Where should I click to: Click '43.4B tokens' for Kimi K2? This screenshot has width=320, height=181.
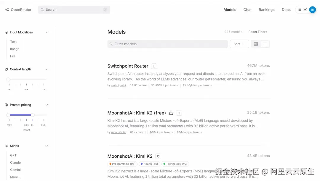tap(258, 156)
